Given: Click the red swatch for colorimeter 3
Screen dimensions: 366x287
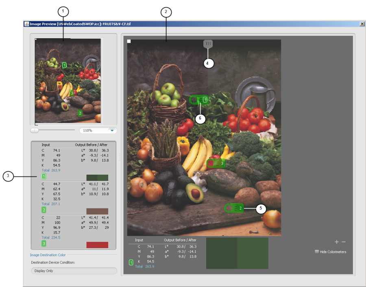Looking at the screenshot, I should (x=97, y=245).
